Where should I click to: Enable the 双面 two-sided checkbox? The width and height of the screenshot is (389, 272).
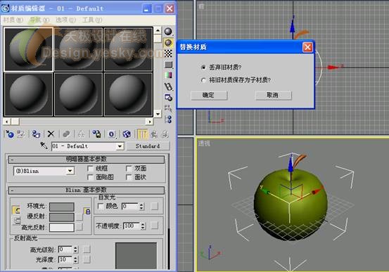[129, 169]
